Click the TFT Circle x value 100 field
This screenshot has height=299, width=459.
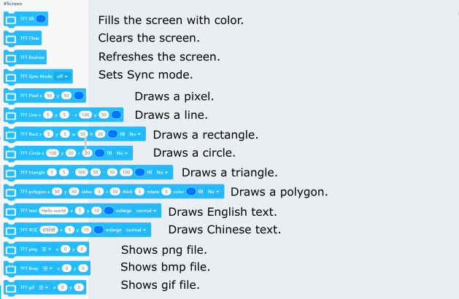pyautogui.click(x=52, y=153)
